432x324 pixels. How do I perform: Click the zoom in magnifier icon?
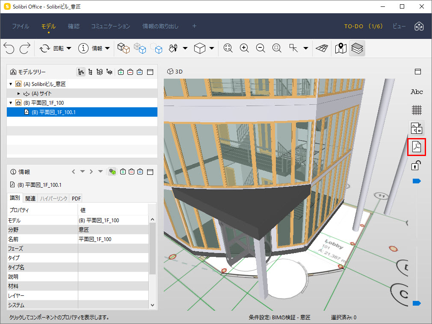(x=244, y=48)
